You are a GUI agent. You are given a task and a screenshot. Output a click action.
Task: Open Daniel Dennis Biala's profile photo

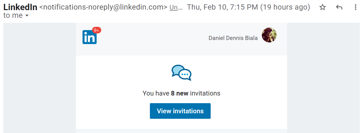269,35
